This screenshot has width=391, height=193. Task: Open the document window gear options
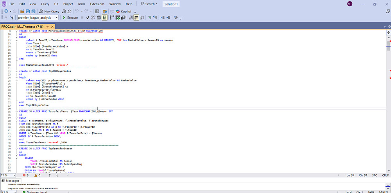pos(389,26)
